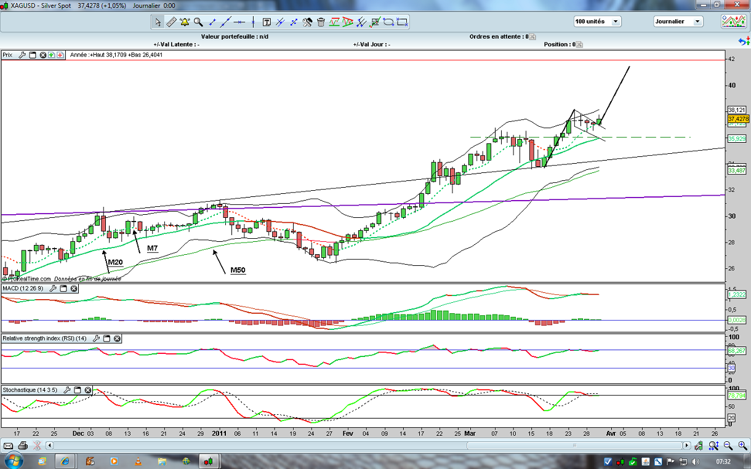Select the vertical line drawing tool
The height and width of the screenshot is (469, 751).
click(253, 22)
